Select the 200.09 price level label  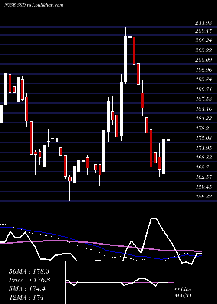pos(204,60)
